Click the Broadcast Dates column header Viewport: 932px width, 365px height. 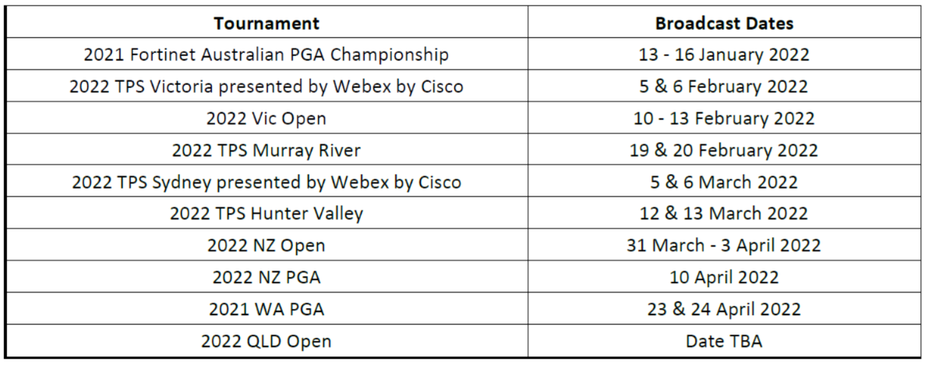(724, 23)
